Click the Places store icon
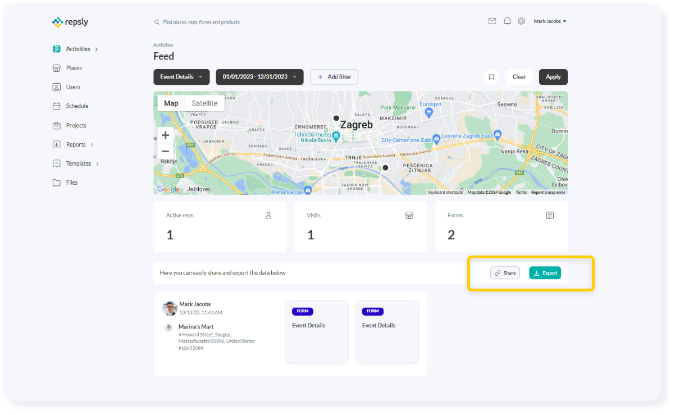Viewport: 675px width, 415px height. click(x=57, y=68)
